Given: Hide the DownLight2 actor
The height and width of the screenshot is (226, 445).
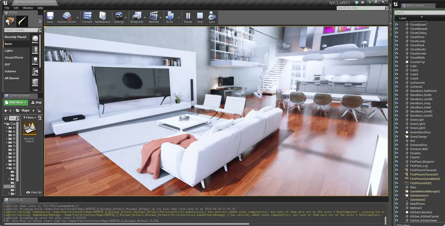Looking at the screenshot, I should (397, 124).
